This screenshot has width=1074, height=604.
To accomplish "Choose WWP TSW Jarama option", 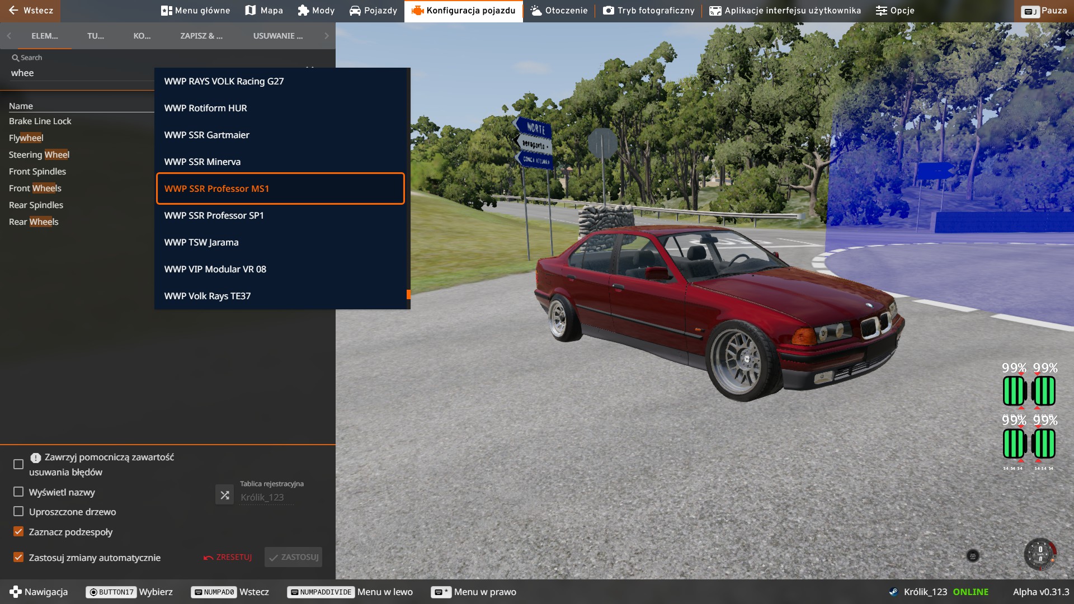I will tap(280, 242).
